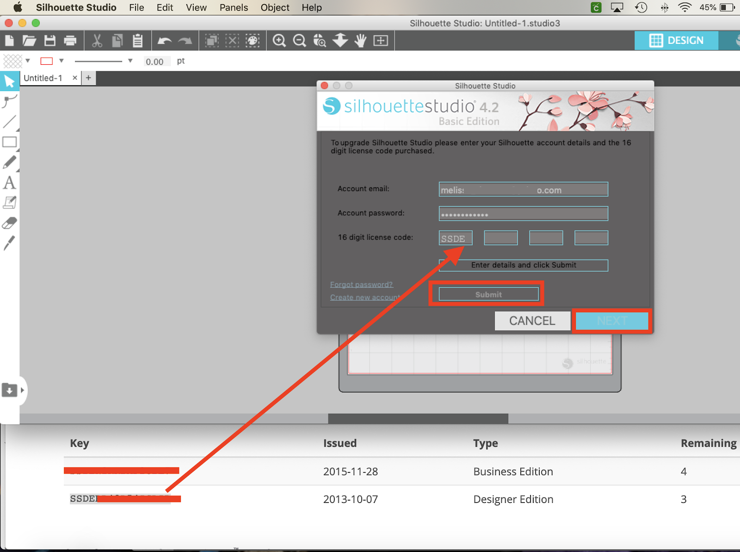Pick the Freehand pencil tool
This screenshot has width=740, height=552.
[9, 162]
